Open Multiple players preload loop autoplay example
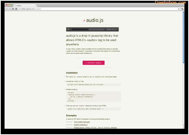189x135 pixels. click(96, 128)
